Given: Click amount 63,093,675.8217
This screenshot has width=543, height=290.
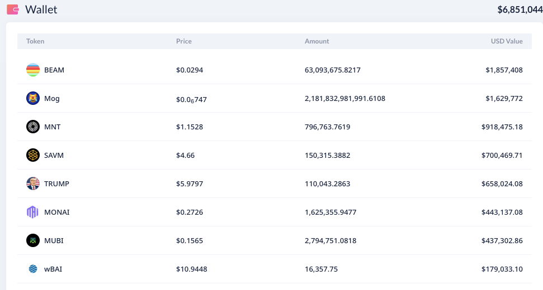Looking at the screenshot, I should [x=332, y=70].
